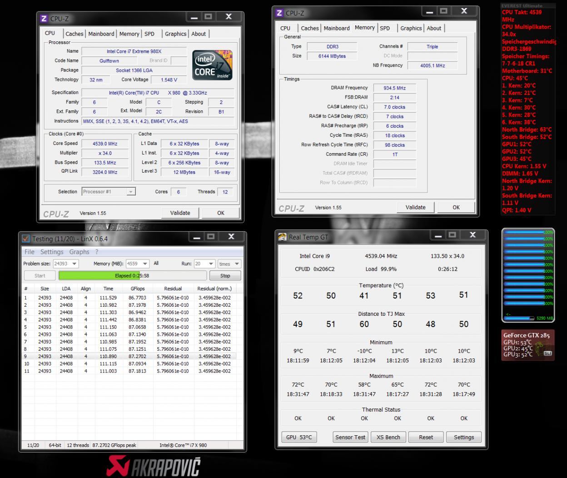Click the greyed Start button in LinX
Image resolution: width=567 pixels, height=478 pixels.
(40, 275)
